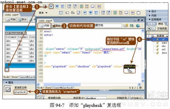
Task: Select the who field in the recordset
Action: pos(164,46)
